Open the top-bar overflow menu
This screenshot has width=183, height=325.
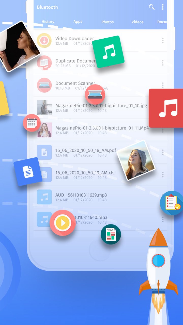[163, 7]
